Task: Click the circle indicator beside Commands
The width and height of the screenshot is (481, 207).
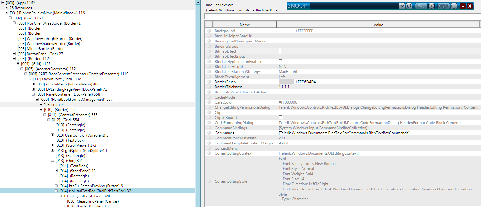Action: [209, 133]
